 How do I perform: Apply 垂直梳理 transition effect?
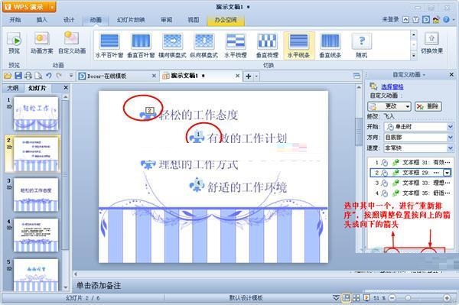267,46
